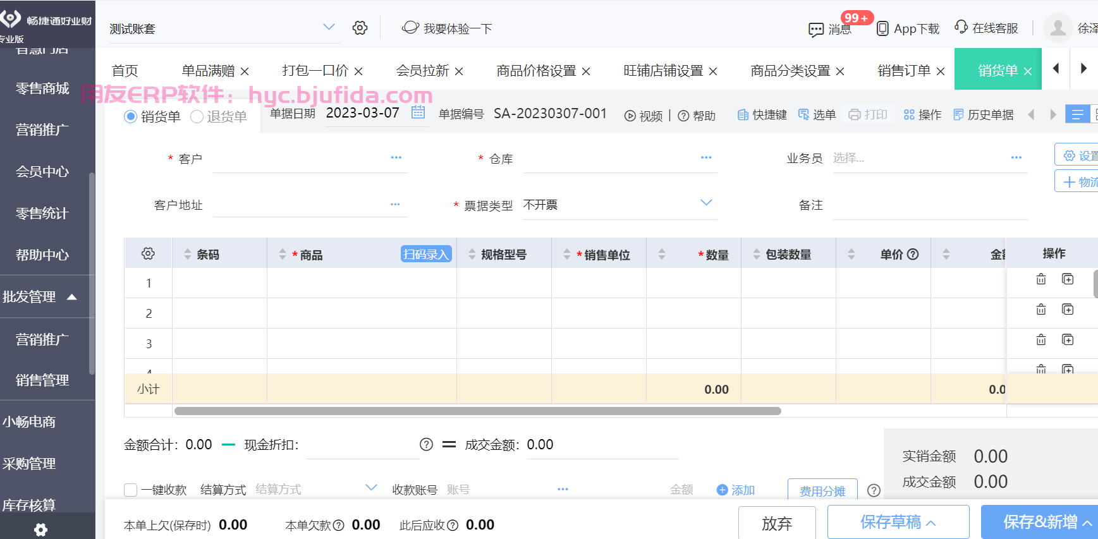Check the 一键收款 checkbox
The width and height of the screenshot is (1098, 539).
click(x=131, y=490)
